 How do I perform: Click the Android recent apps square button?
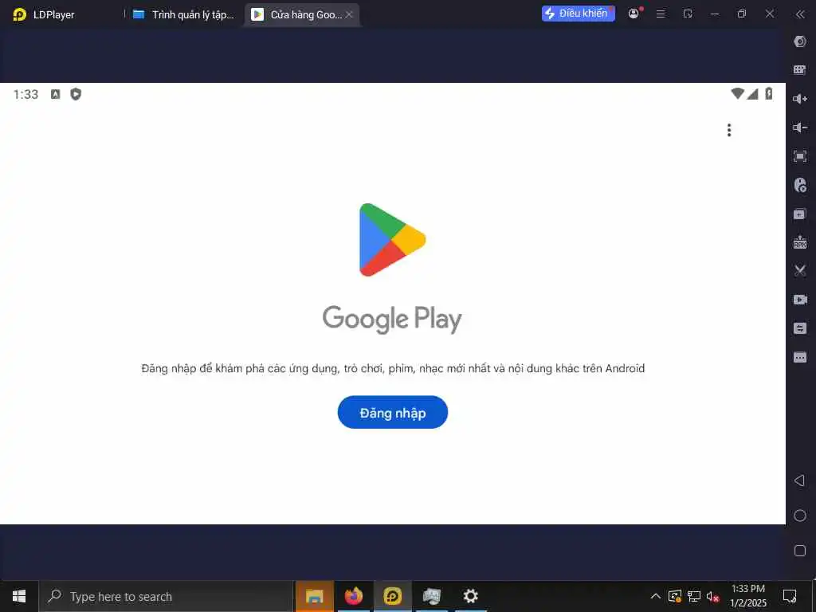[x=800, y=551]
